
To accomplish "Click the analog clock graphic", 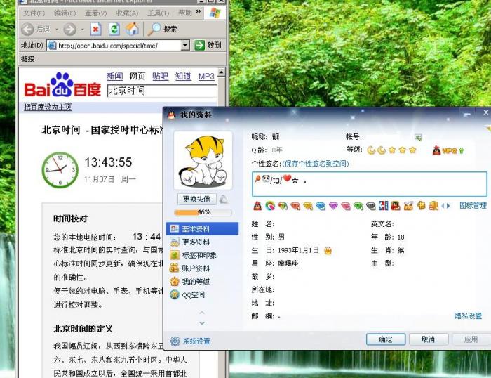I will (60, 170).
